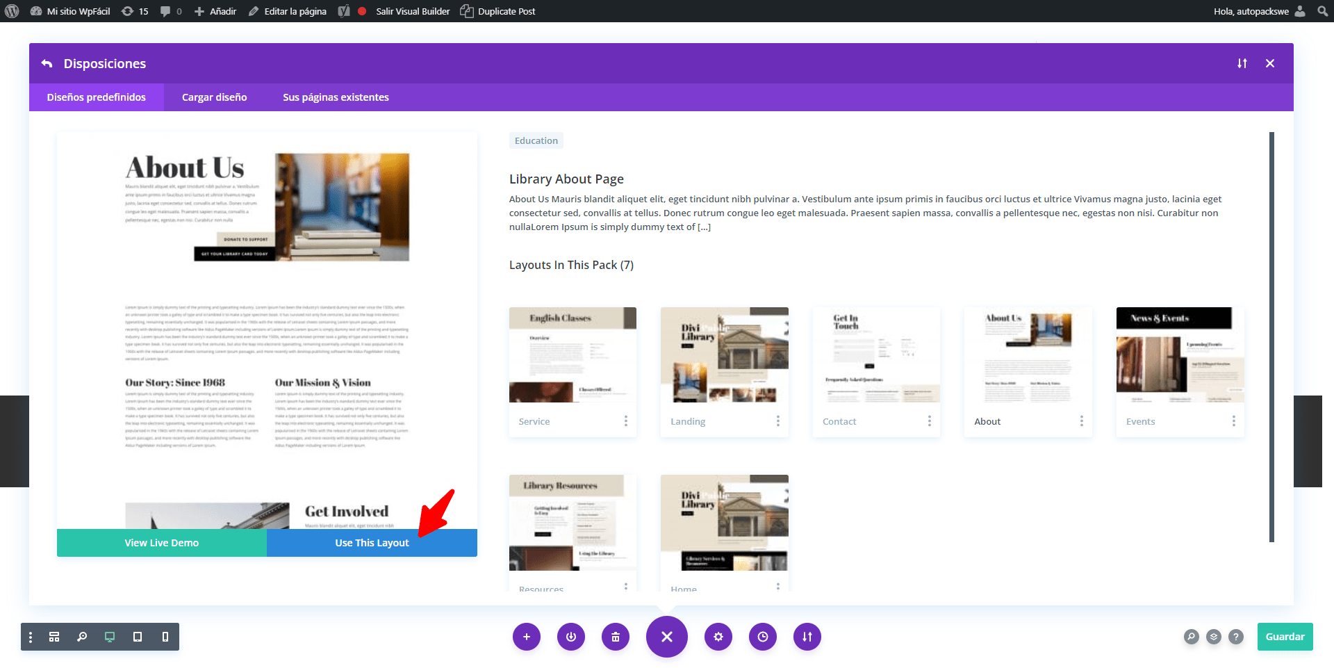
Task: Close the Disposiciones modal
Action: [x=1270, y=63]
